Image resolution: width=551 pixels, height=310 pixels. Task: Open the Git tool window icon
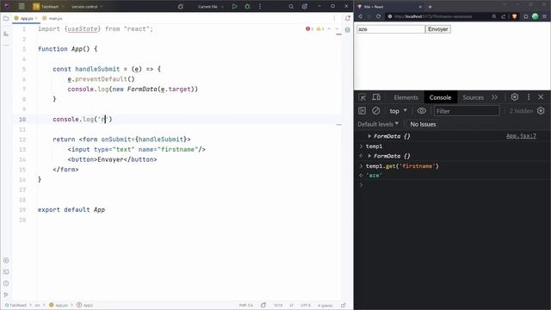pyautogui.click(x=6, y=294)
